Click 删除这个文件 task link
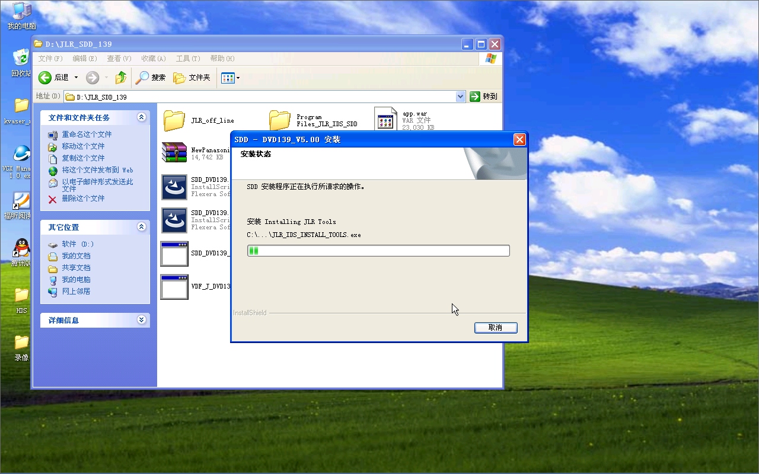 point(83,198)
